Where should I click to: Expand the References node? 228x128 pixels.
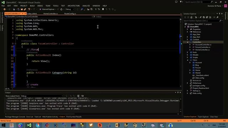click(187, 32)
